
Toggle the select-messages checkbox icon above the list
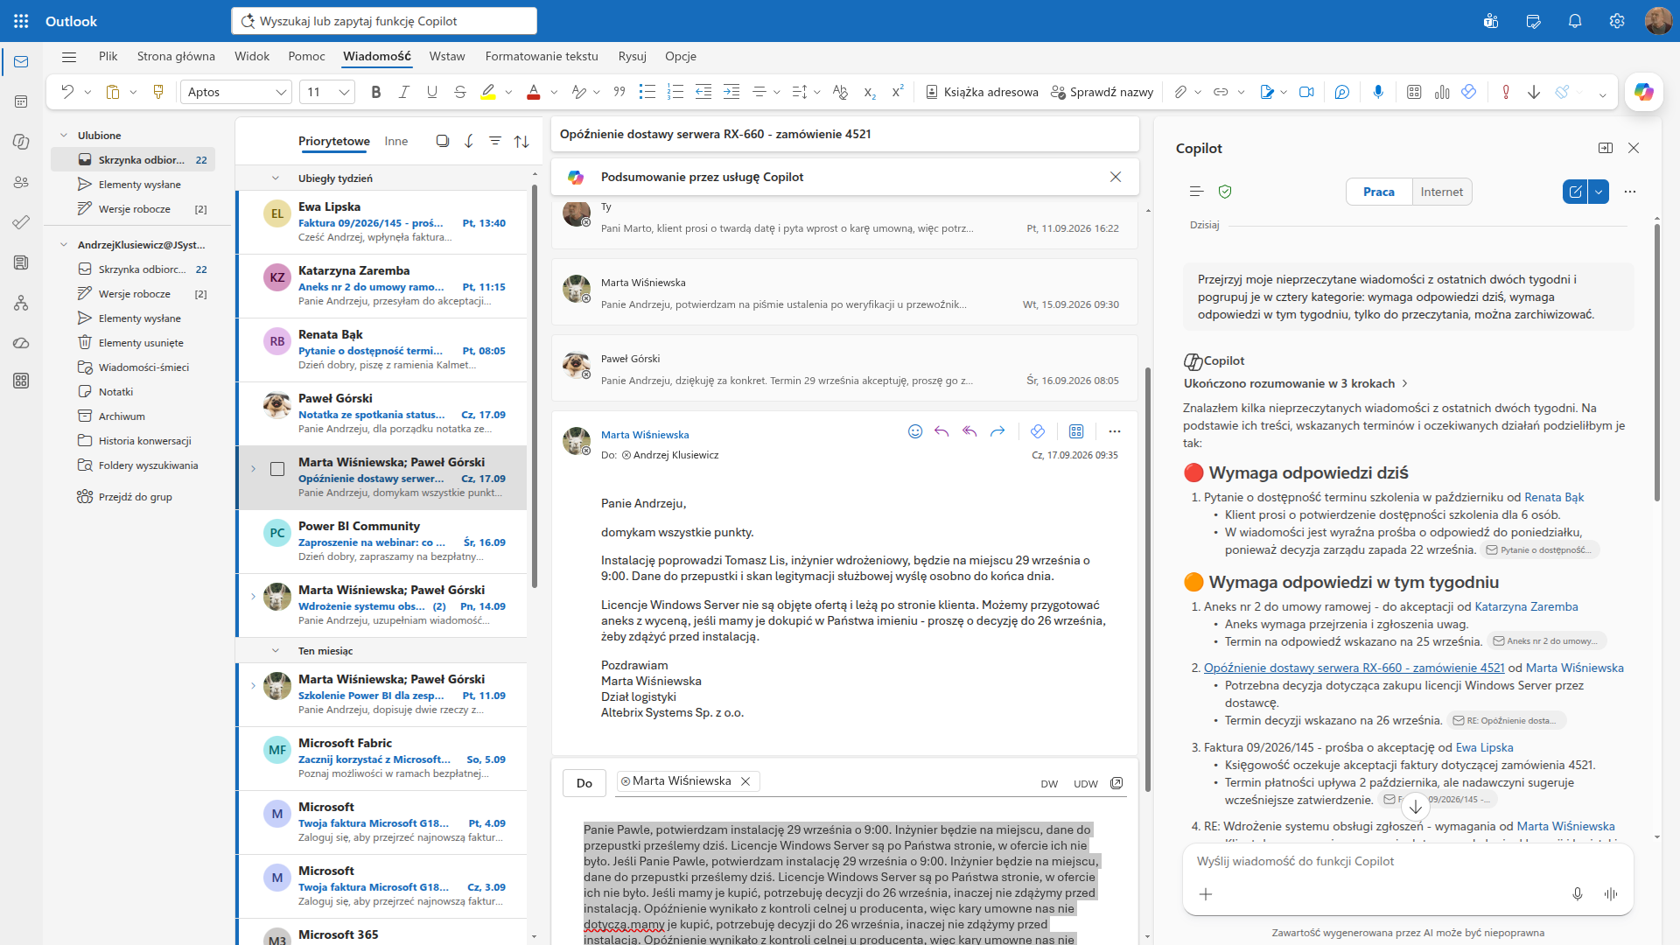click(443, 141)
